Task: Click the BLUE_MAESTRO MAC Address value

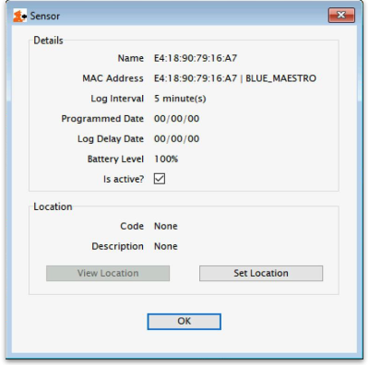Action: coord(235,78)
